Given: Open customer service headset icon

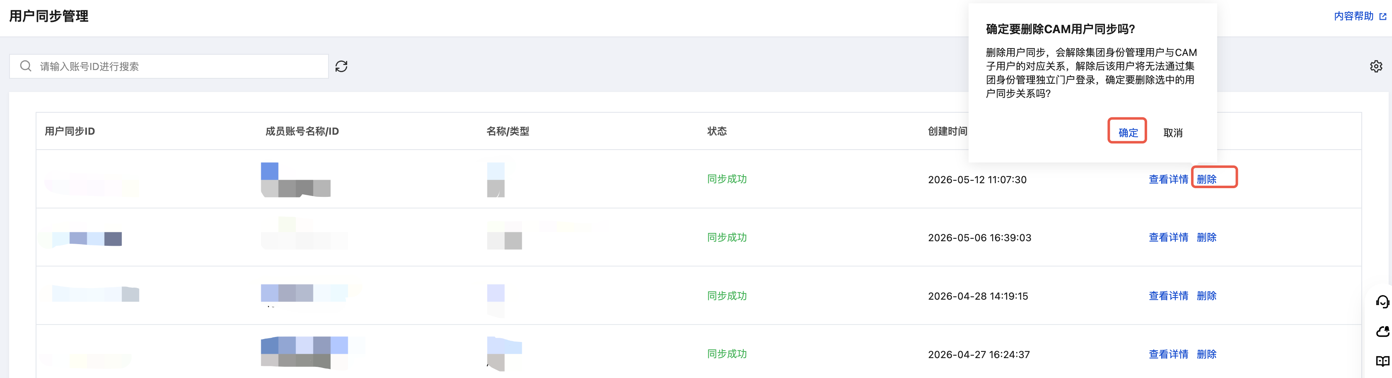Looking at the screenshot, I should (1382, 301).
